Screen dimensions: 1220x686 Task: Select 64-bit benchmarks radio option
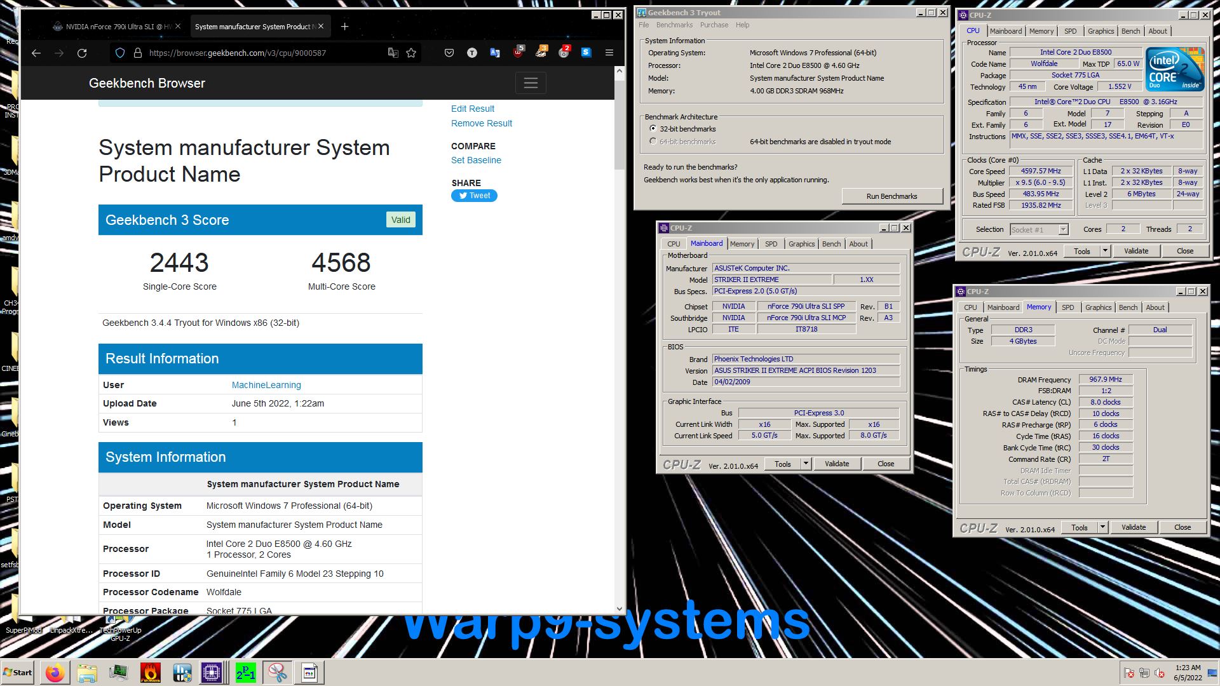[653, 142]
